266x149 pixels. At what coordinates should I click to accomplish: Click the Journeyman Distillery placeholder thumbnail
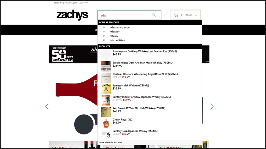click(x=106, y=55)
